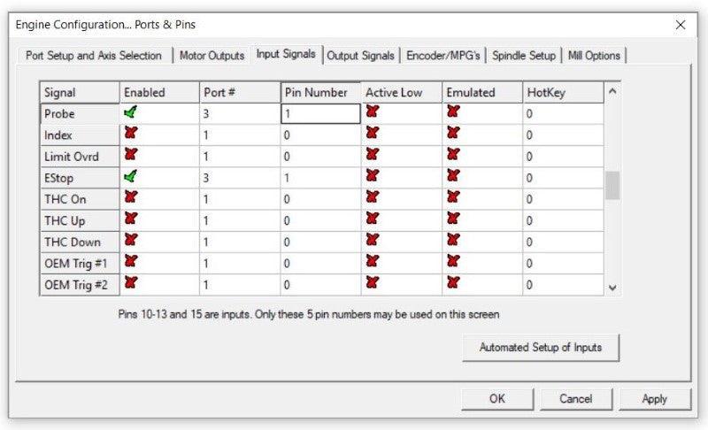This screenshot has width=708, height=430.
Task: Click the red X Enabled icon for Index
Action: coord(131,134)
